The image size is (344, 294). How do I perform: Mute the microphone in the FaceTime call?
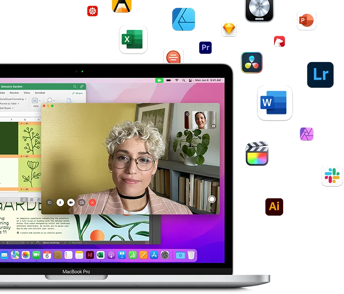coord(60,202)
